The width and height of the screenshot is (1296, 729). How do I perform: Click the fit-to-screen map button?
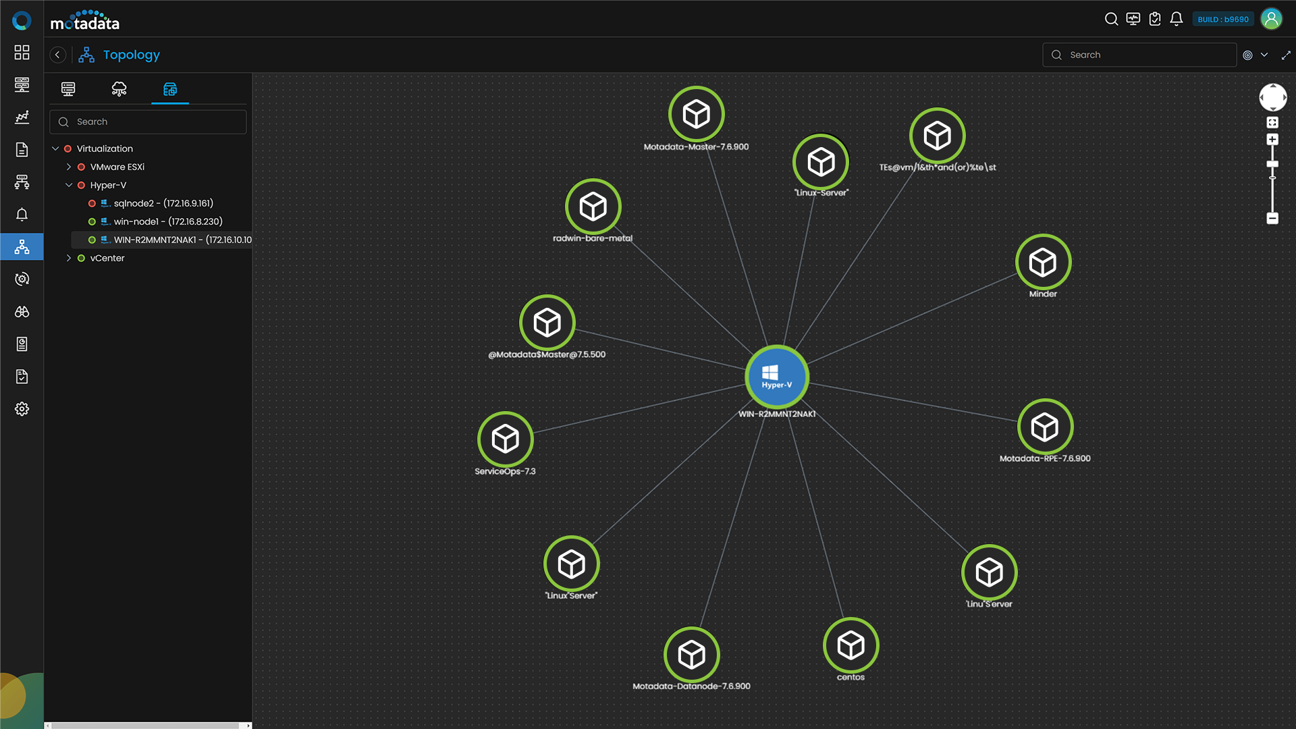pyautogui.click(x=1272, y=122)
